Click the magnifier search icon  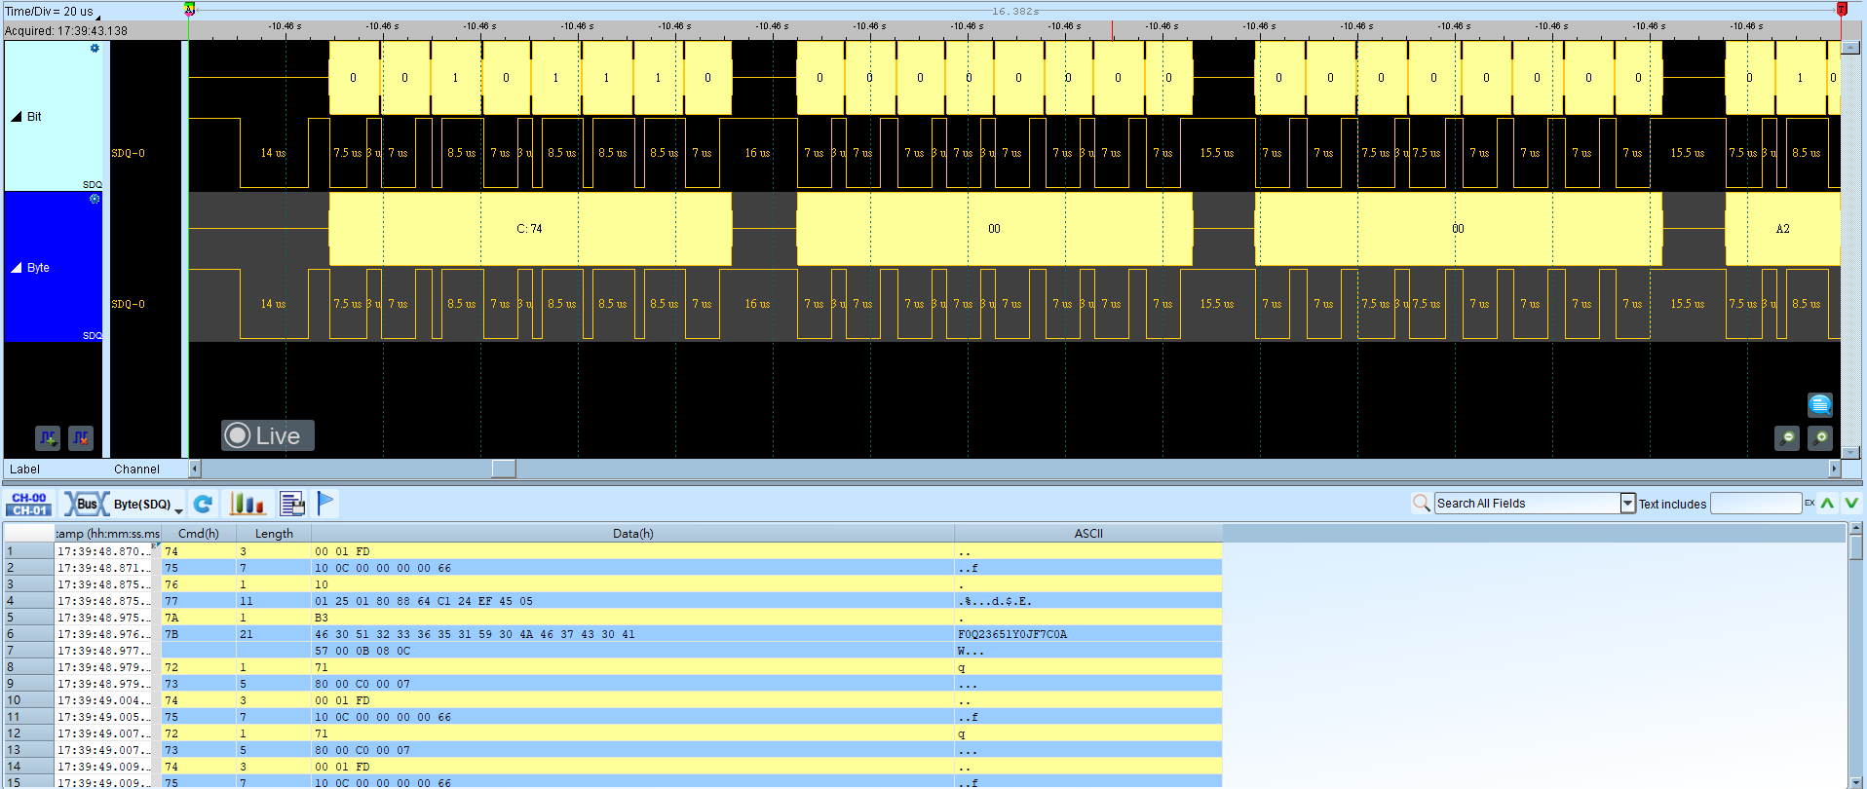[x=1422, y=503]
